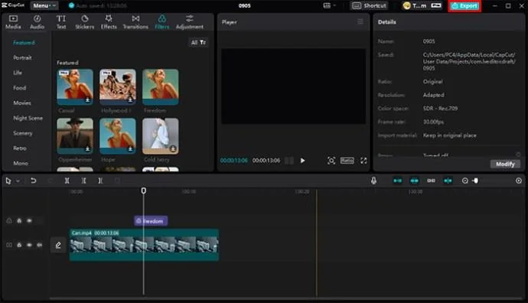Open the All filter sorting dropdown

(198, 42)
